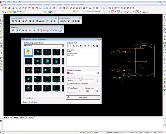This screenshot has height=134, width=166.
Task: Toggle POLAR tracking in status bar
Action: coord(135,133)
